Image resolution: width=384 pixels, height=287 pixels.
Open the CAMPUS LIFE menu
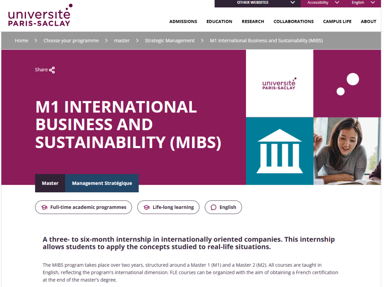click(x=337, y=21)
